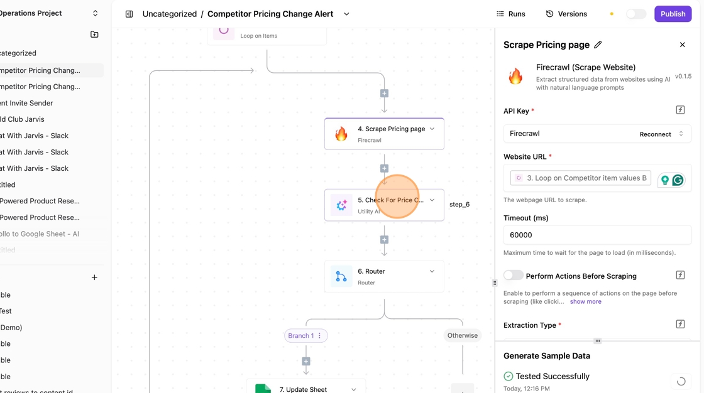Image resolution: width=704 pixels, height=393 pixels.
Task: Open the flow name dropdown chevron
Action: coord(346,14)
